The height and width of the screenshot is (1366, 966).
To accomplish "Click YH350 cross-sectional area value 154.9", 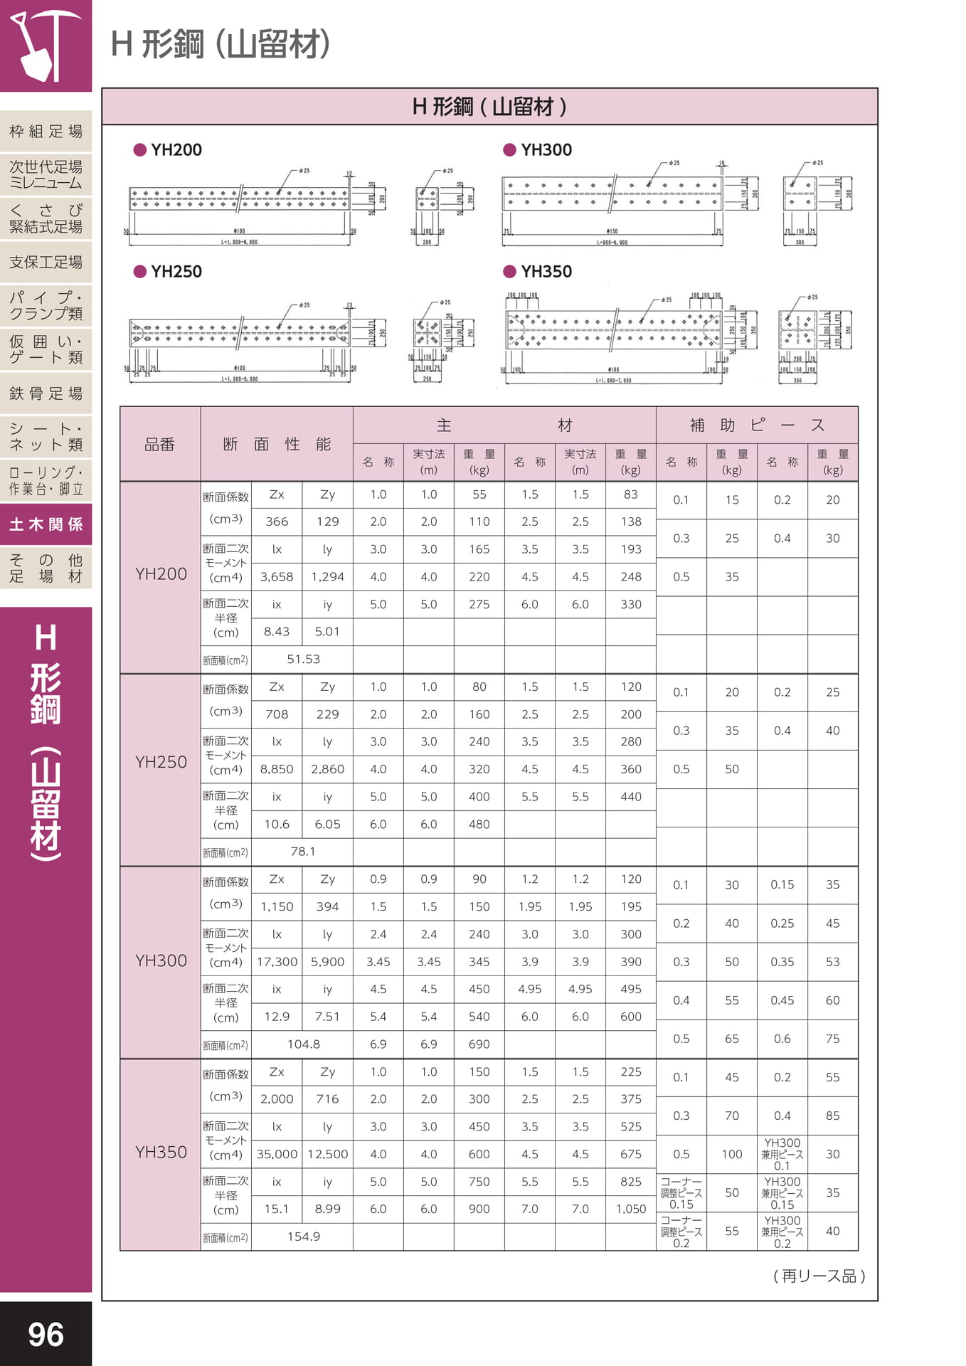I will (303, 1237).
